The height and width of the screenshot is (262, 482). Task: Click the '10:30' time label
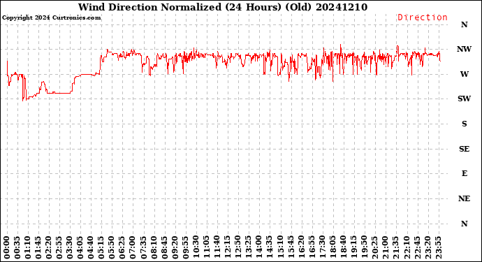tap(196, 247)
